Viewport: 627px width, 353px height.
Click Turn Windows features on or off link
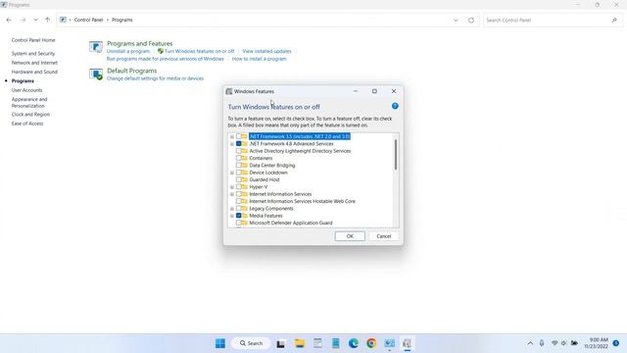coord(199,51)
